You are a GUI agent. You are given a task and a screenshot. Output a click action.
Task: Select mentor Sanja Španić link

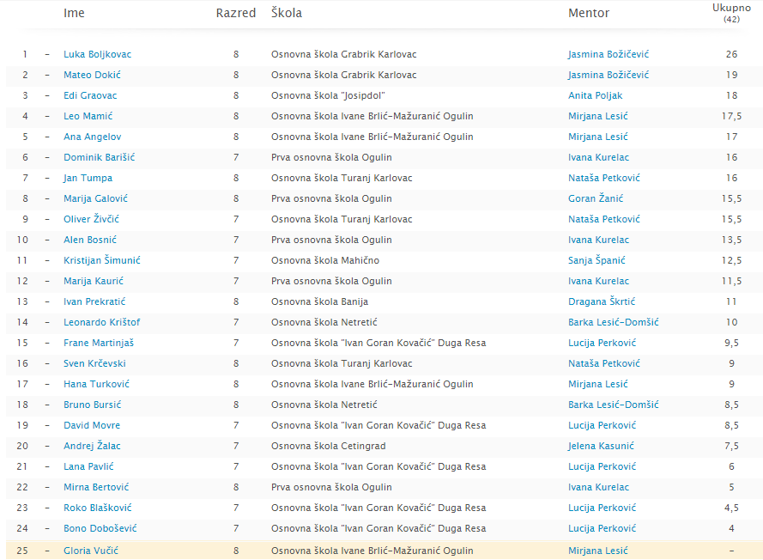[x=596, y=260]
